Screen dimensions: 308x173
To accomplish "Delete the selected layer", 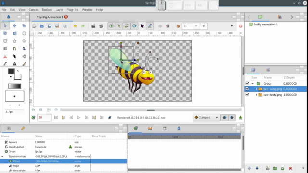I will [x=290, y=168].
